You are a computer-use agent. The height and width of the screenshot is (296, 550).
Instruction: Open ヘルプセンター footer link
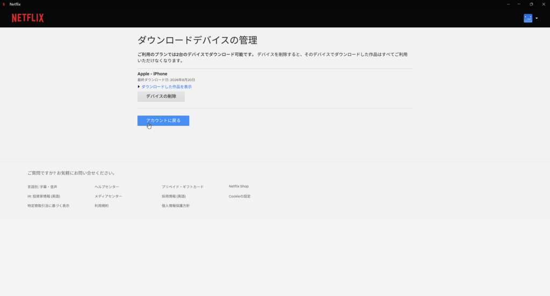pos(107,187)
